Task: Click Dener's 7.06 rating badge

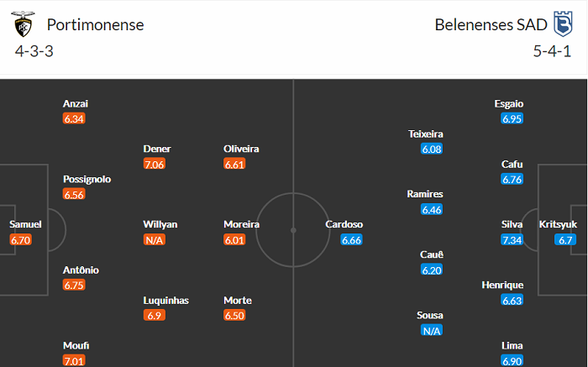Action: point(155,164)
